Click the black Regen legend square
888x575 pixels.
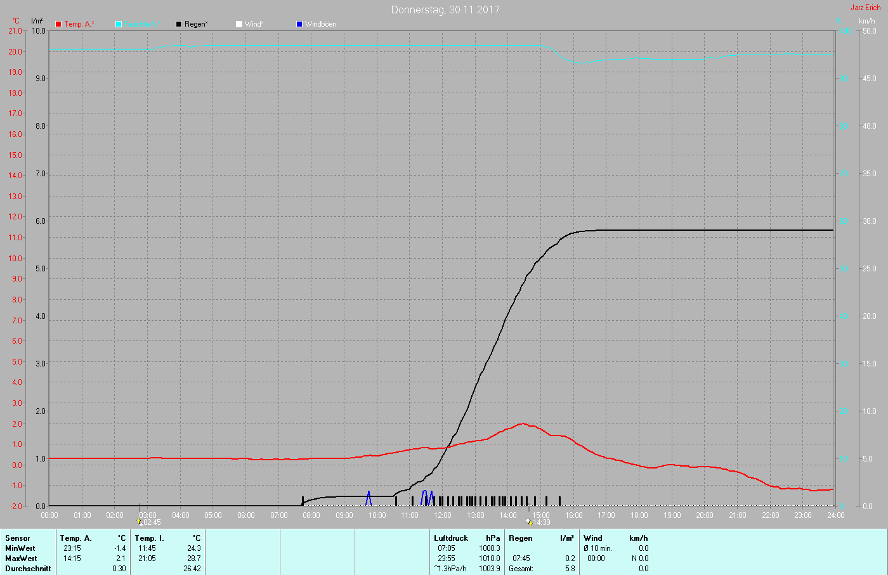(x=179, y=24)
